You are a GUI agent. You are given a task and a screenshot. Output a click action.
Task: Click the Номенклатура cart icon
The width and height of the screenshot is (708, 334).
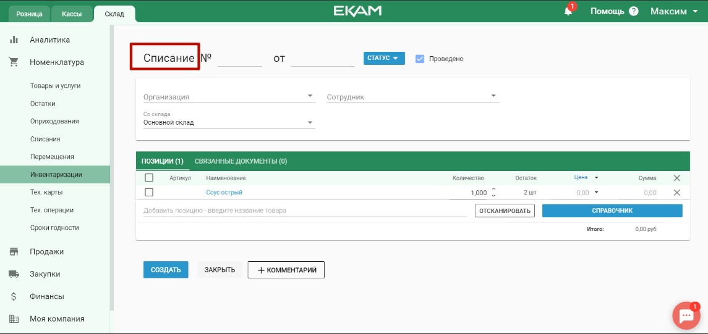[x=14, y=62]
